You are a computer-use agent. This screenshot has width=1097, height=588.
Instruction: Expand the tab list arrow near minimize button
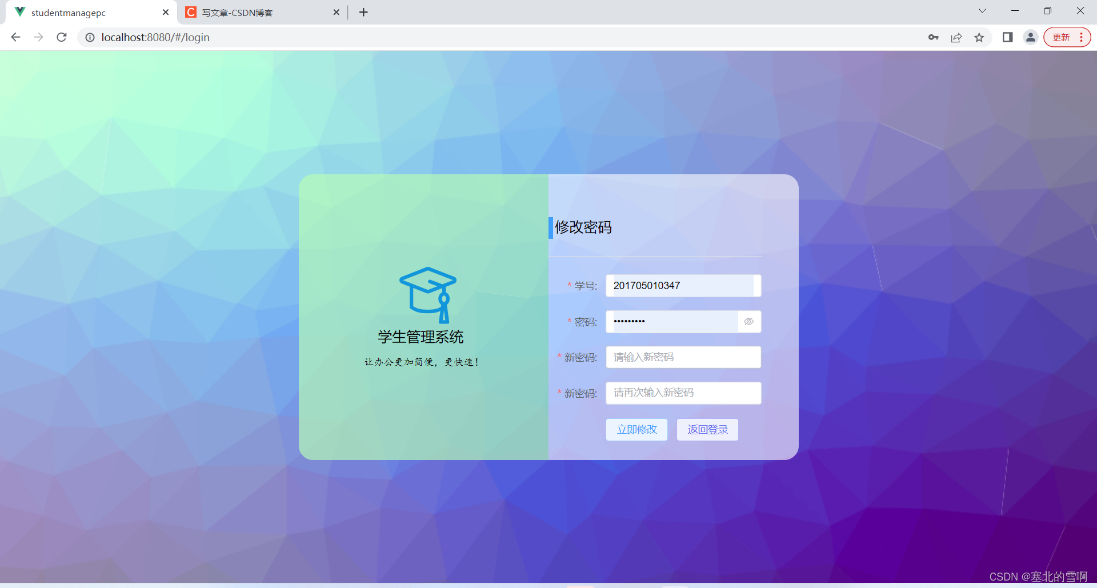click(x=982, y=11)
